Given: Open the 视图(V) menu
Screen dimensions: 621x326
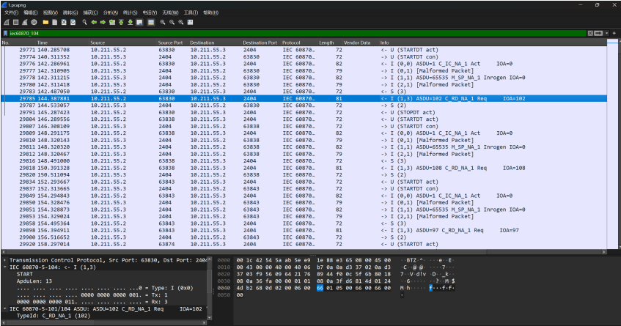Looking at the screenshot, I should coord(51,12).
